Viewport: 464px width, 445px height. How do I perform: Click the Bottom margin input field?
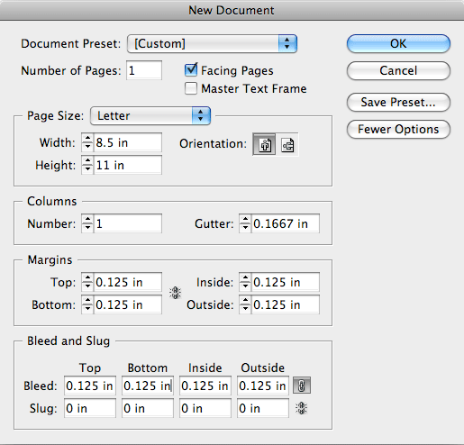(x=128, y=304)
